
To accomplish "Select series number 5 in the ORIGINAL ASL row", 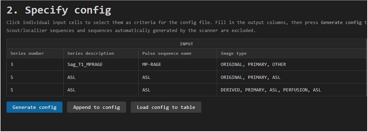I will coord(35,77).
